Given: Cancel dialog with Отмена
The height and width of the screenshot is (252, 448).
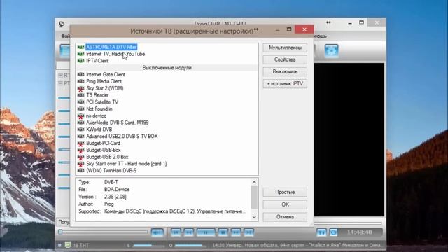Looking at the screenshot, I should tap(285, 217).
